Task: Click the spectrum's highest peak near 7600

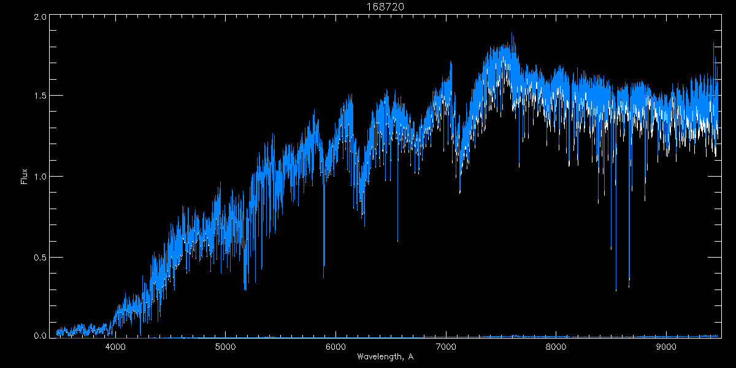Action: coord(512,34)
